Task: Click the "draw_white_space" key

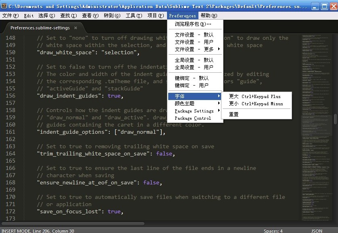Action: pyautogui.click(x=66, y=52)
